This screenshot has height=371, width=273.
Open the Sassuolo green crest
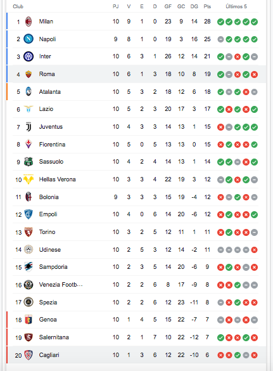29,162
